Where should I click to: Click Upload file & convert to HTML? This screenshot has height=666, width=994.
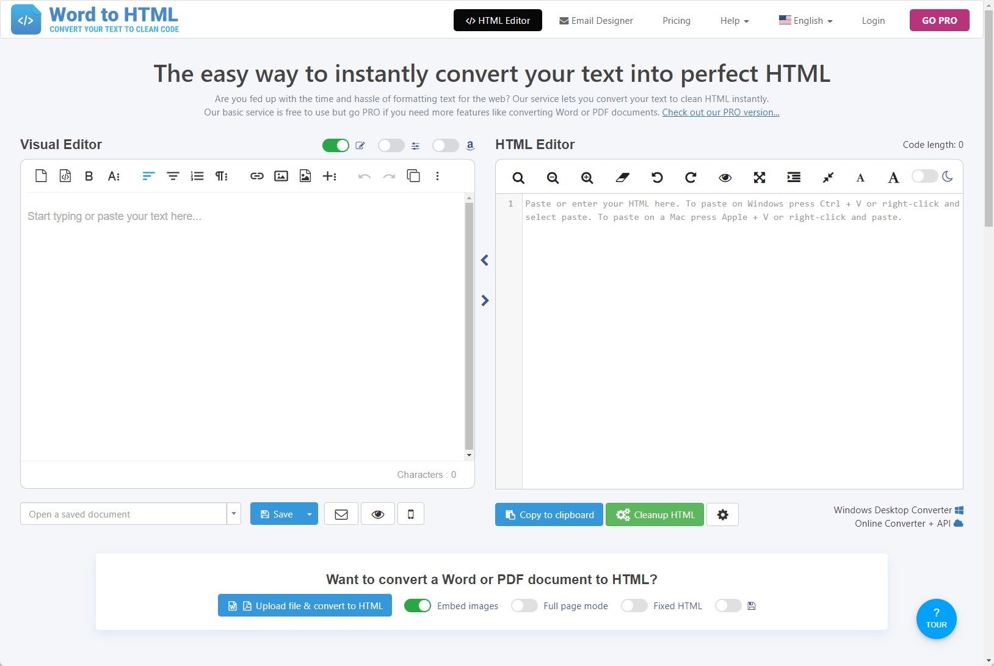click(305, 606)
